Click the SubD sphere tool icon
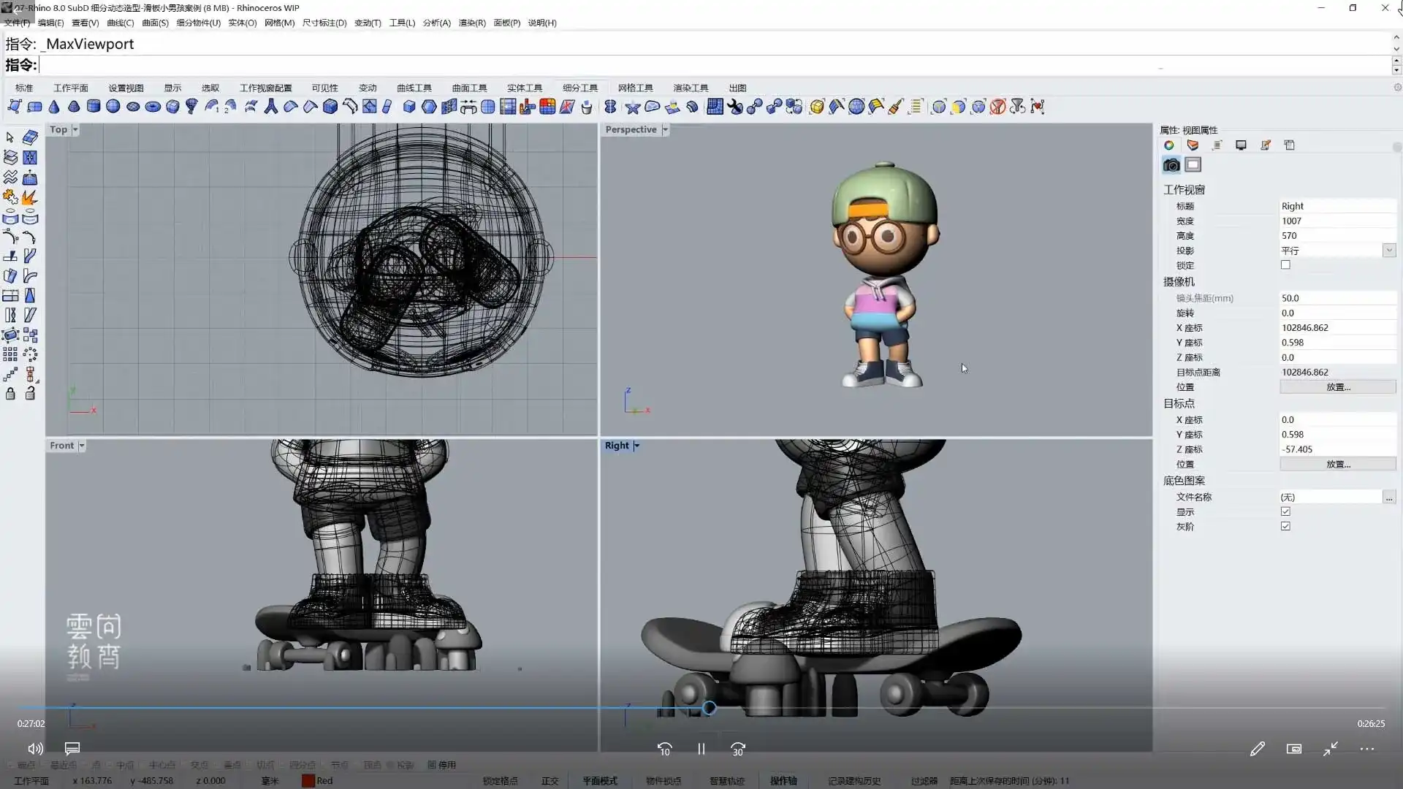Screen dimensions: 1403x789 coord(113,107)
